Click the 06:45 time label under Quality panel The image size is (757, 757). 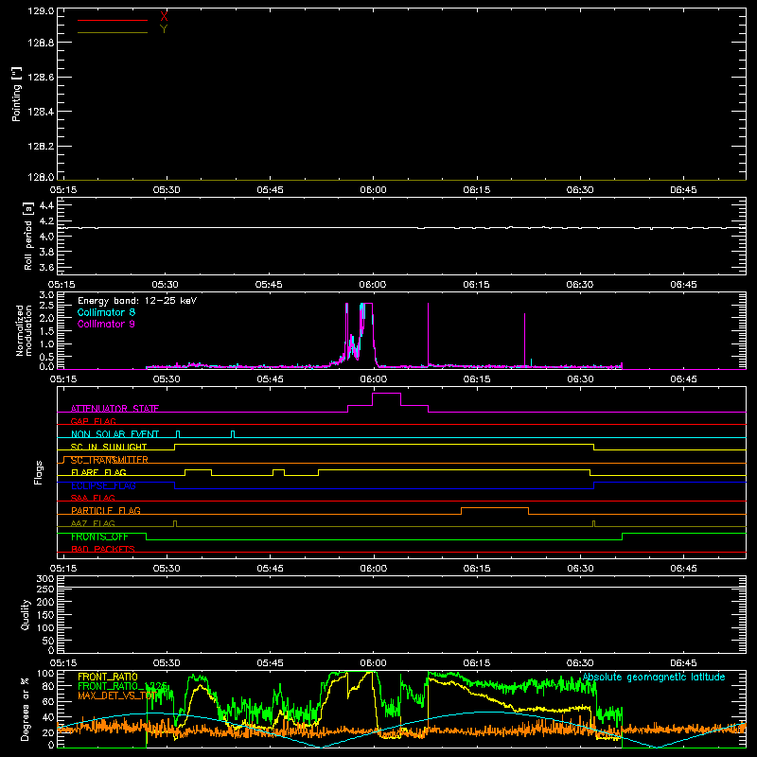(683, 663)
